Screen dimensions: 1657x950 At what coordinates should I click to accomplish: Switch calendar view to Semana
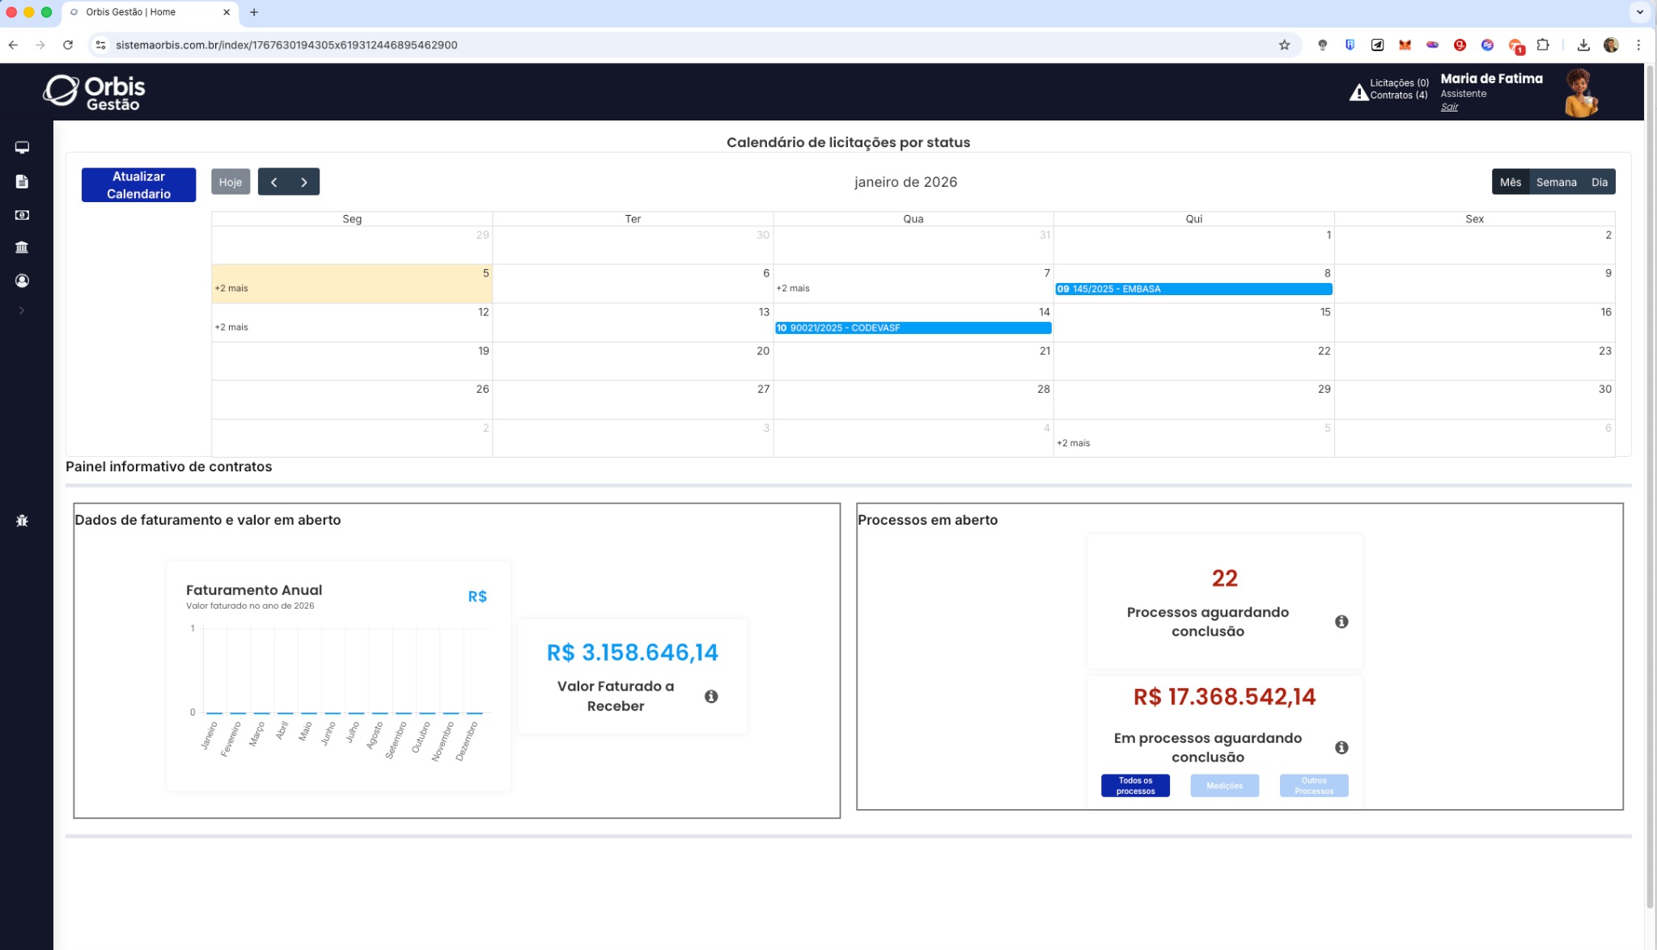1556,182
